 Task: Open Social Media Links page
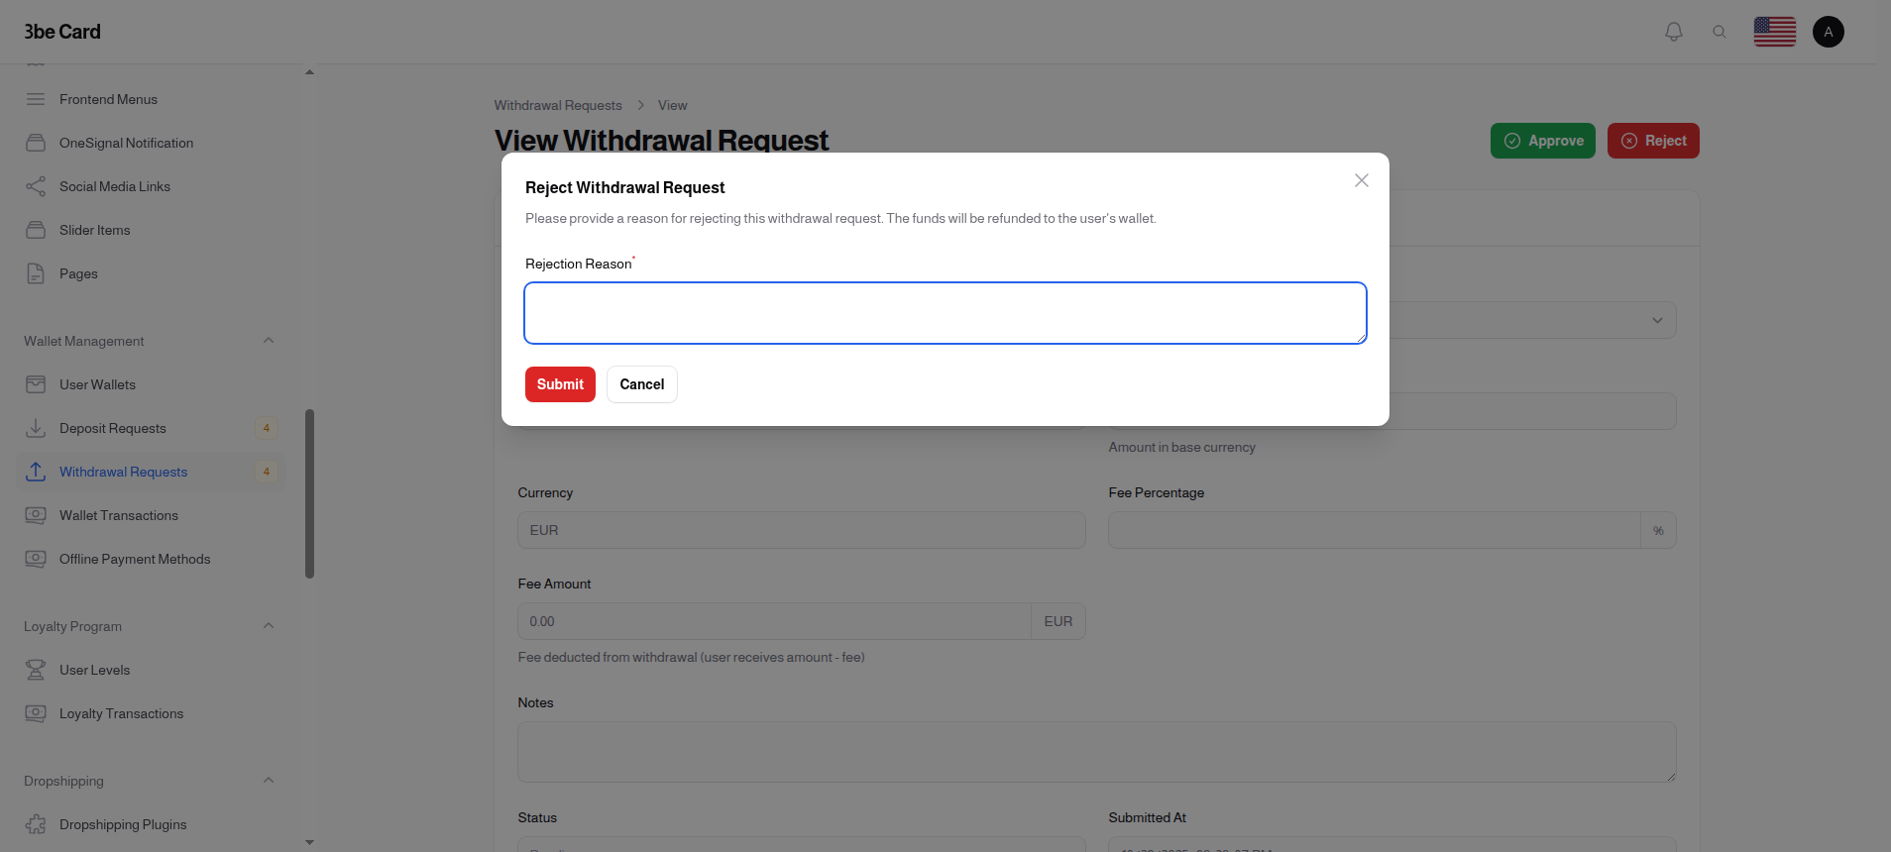click(151, 186)
